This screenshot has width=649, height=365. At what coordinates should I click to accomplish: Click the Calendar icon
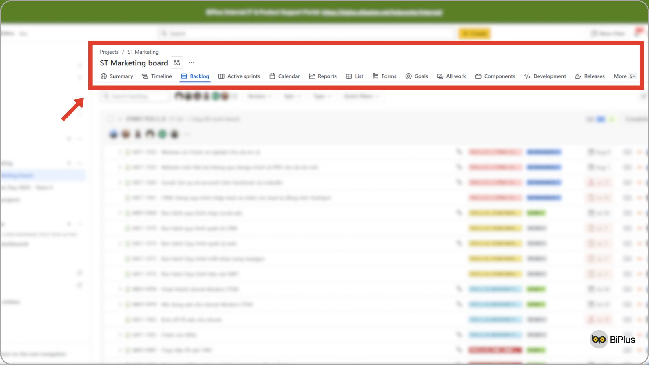click(272, 76)
